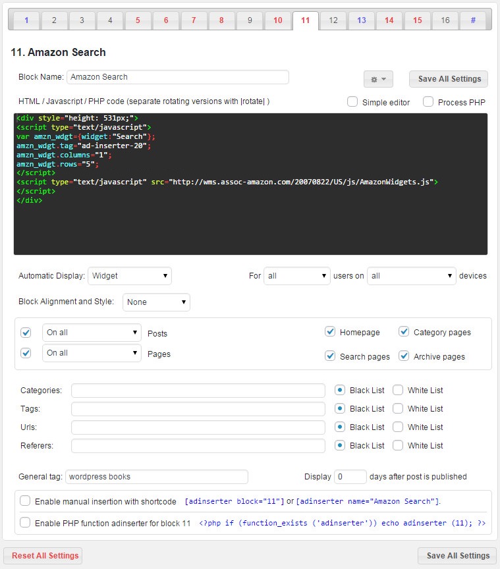Click the PHP function_exists adinserter code snippet
The image size is (500, 569).
click(343, 523)
